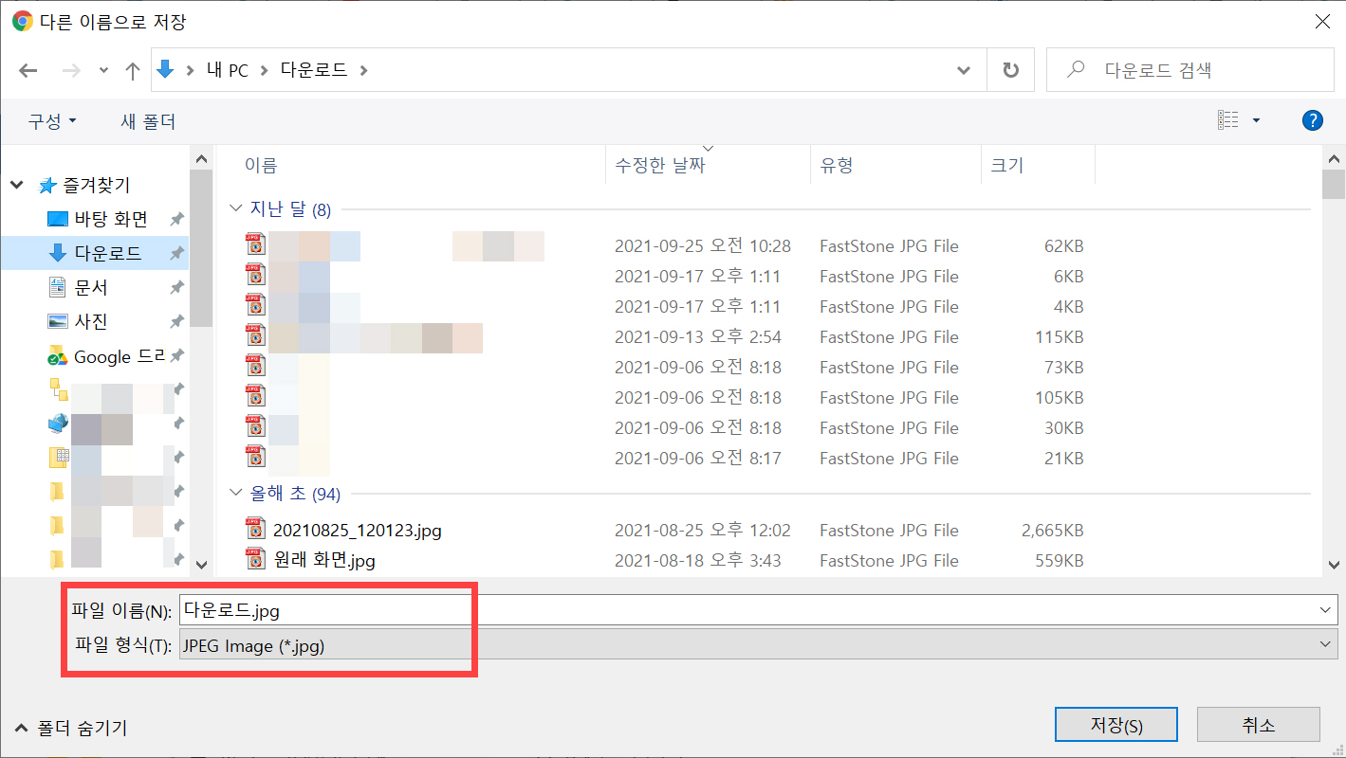Click the Back navigation arrow
Screen dimensions: 1346x758
pyautogui.click(x=28, y=70)
